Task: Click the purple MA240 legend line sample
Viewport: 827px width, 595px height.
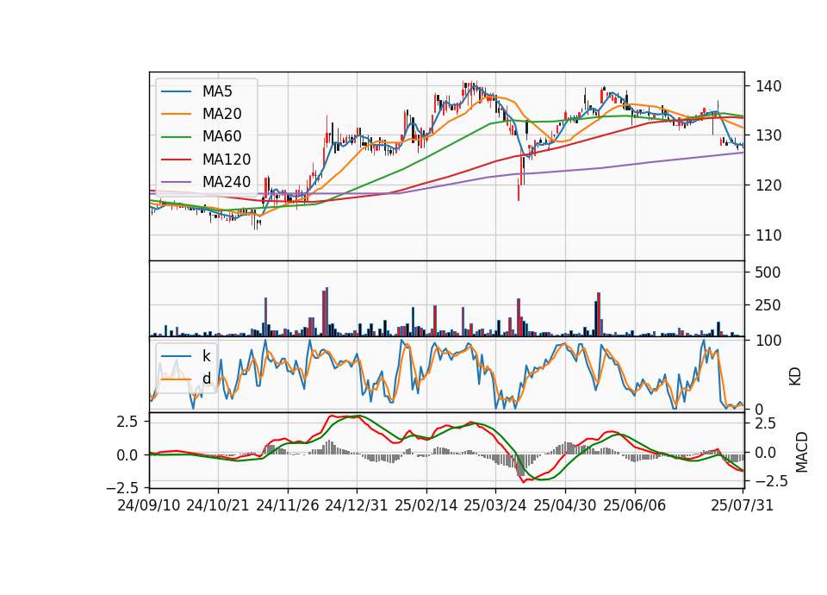Action: (176, 182)
